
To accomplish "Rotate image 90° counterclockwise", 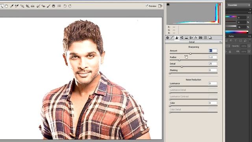I will pyautogui.click(x=65, y=6).
